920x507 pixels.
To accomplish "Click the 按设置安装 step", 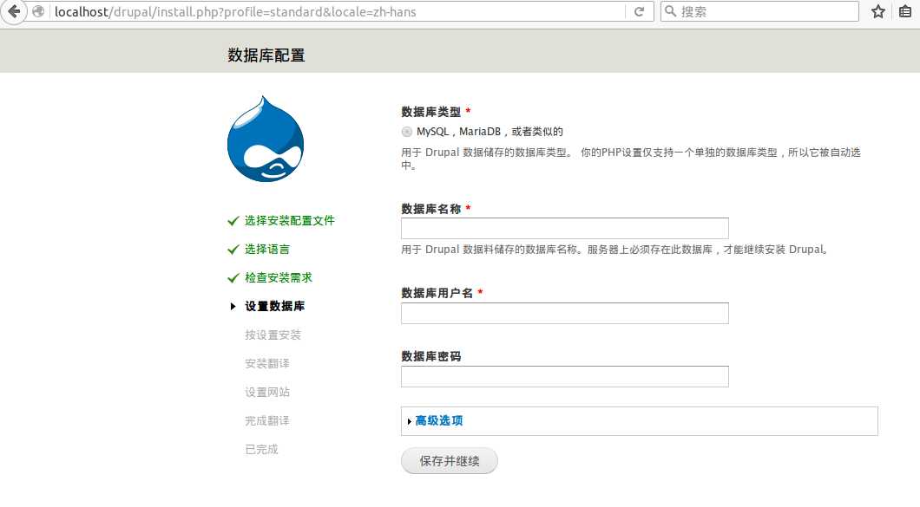I will click(x=273, y=335).
